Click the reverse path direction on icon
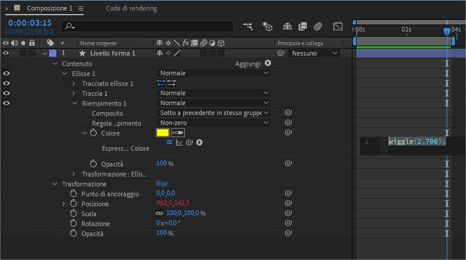Viewport: 466px width, 260px height. [172, 83]
